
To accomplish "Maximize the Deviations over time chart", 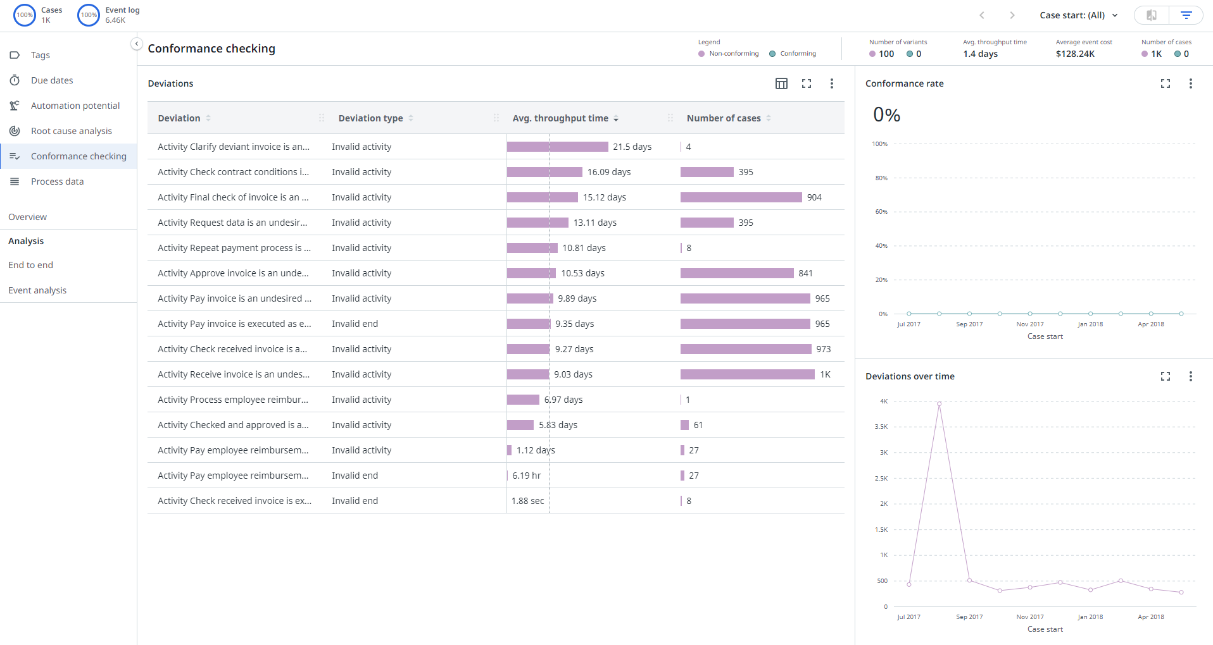I will [1165, 376].
